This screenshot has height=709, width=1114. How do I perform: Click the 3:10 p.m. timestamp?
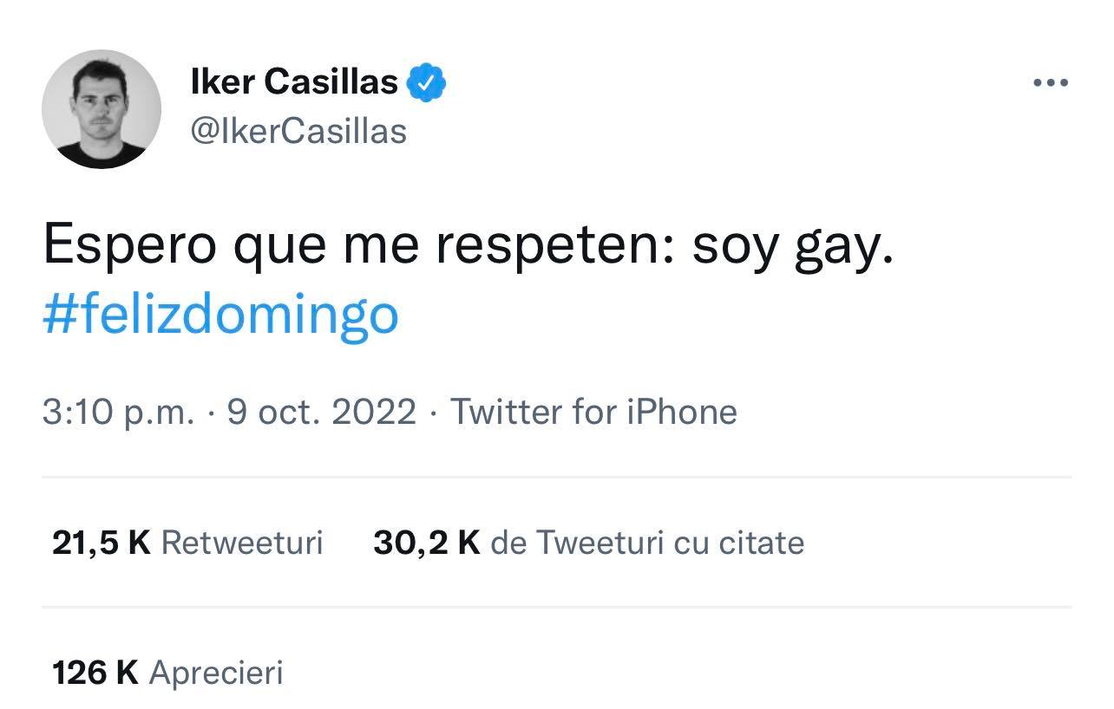tap(118, 411)
